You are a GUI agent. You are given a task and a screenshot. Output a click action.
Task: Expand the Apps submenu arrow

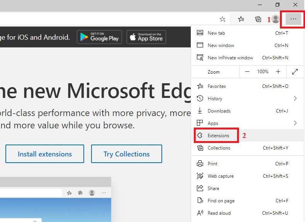[x=295, y=123]
